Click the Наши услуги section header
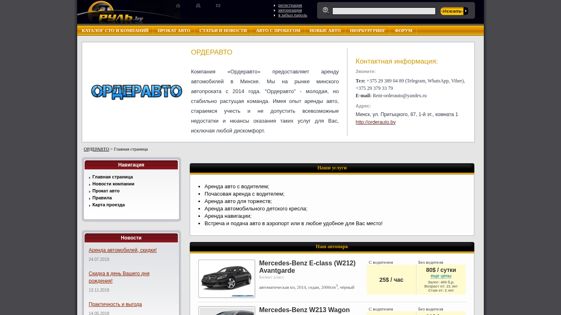This screenshot has width=561, height=315. [x=332, y=168]
